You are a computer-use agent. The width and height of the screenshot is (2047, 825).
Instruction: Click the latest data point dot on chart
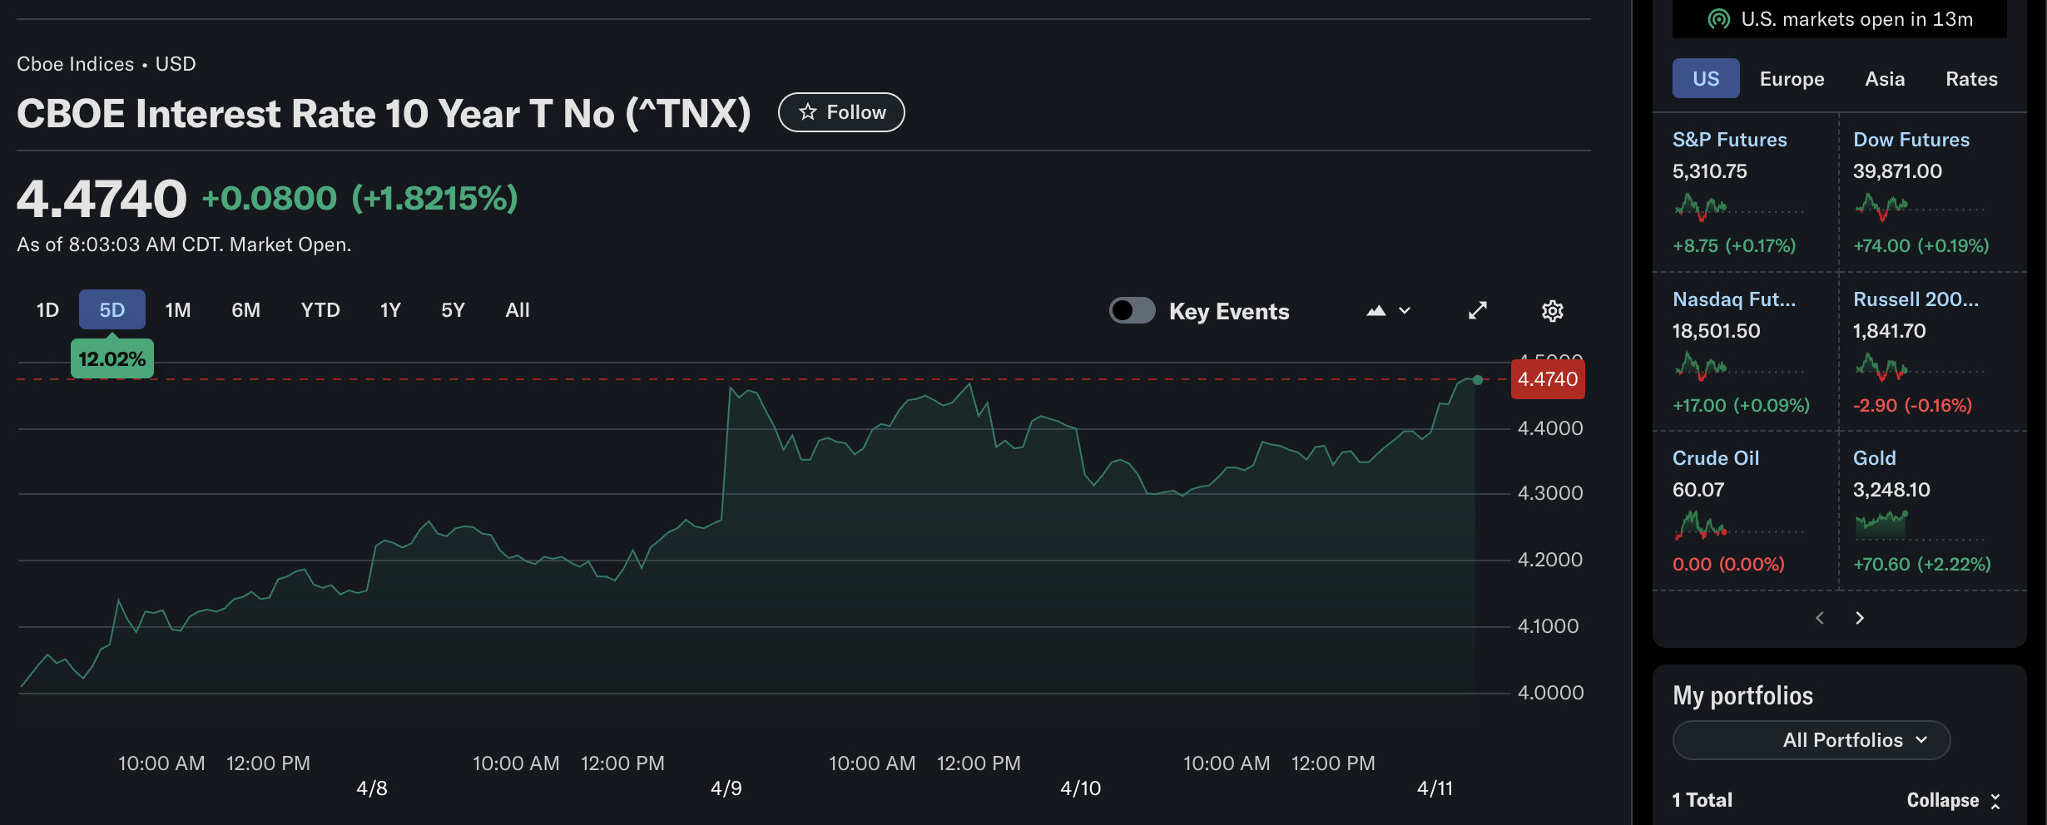point(1477,380)
